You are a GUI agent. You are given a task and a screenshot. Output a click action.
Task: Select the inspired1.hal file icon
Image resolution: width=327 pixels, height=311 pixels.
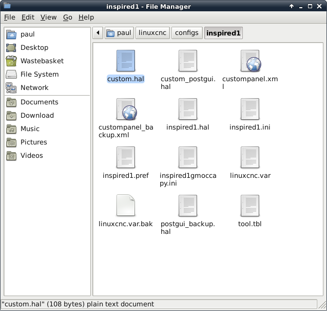[x=188, y=109]
